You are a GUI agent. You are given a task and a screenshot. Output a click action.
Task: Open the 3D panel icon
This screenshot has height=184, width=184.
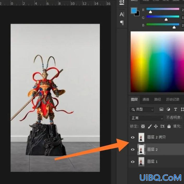click(x=122, y=2)
